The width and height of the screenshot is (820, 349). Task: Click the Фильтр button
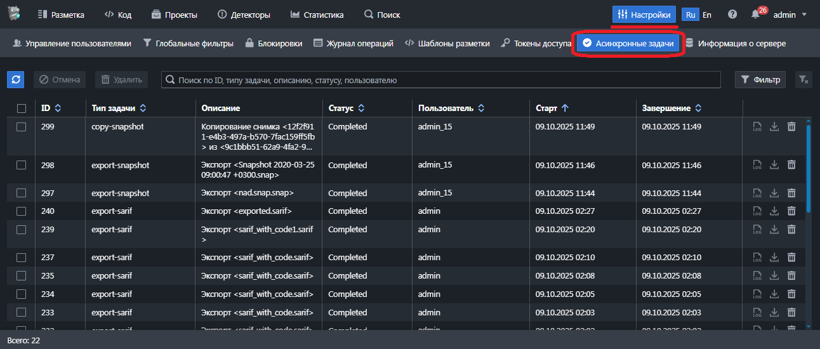click(x=760, y=79)
